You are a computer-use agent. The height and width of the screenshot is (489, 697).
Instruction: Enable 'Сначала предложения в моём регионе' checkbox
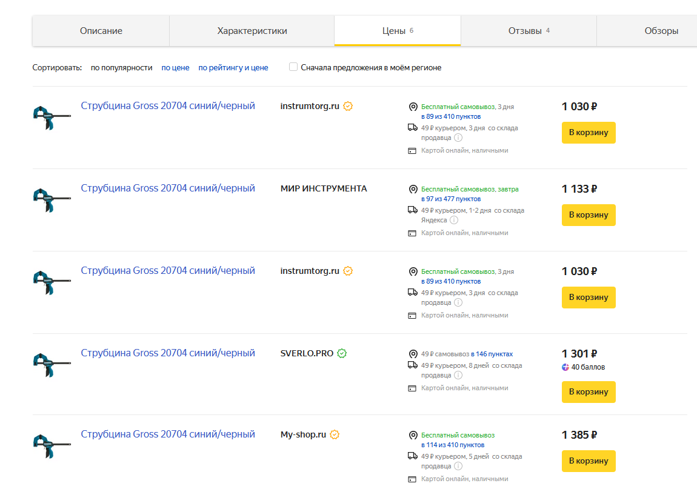coord(294,67)
